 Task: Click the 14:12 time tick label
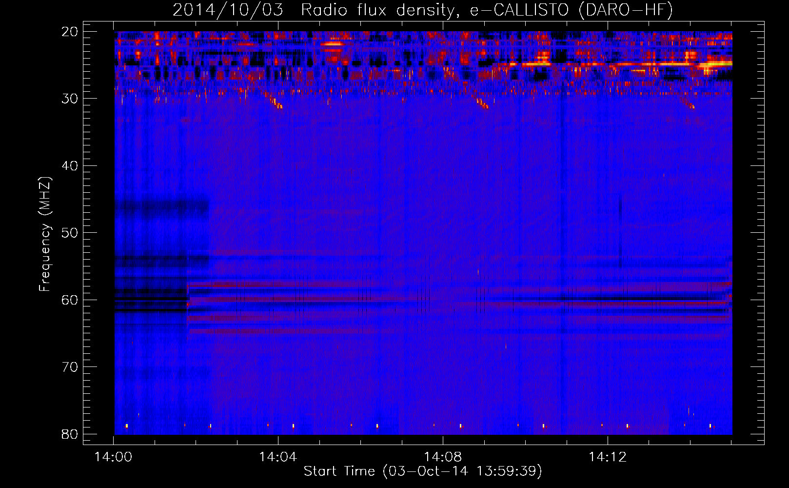608,457
